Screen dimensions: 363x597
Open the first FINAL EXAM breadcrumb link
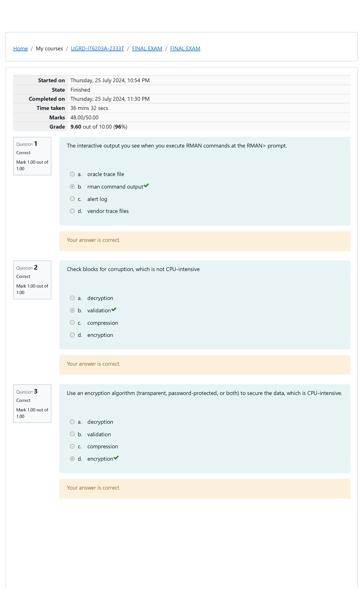[x=147, y=48]
